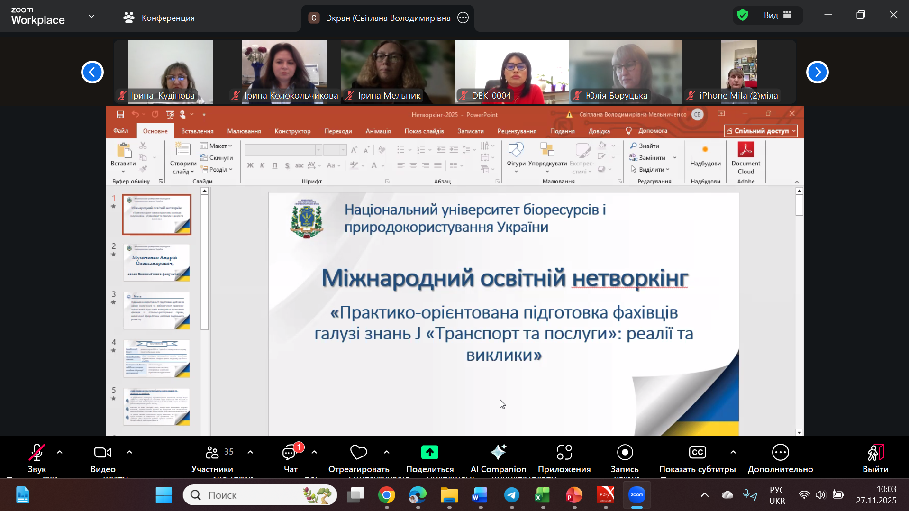Switch to the Conference tab
This screenshot has width=909, height=511.
click(x=159, y=18)
